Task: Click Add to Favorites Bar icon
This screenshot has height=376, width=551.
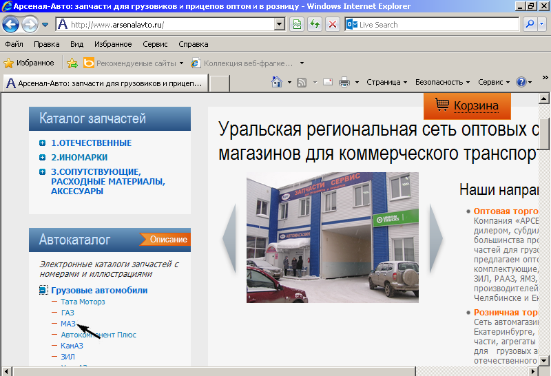Action: click(x=72, y=63)
